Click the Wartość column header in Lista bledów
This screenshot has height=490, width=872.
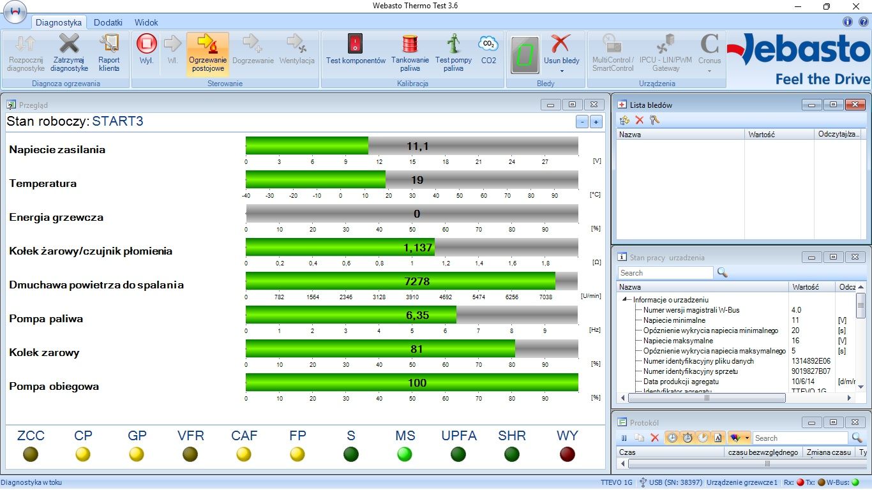point(780,135)
